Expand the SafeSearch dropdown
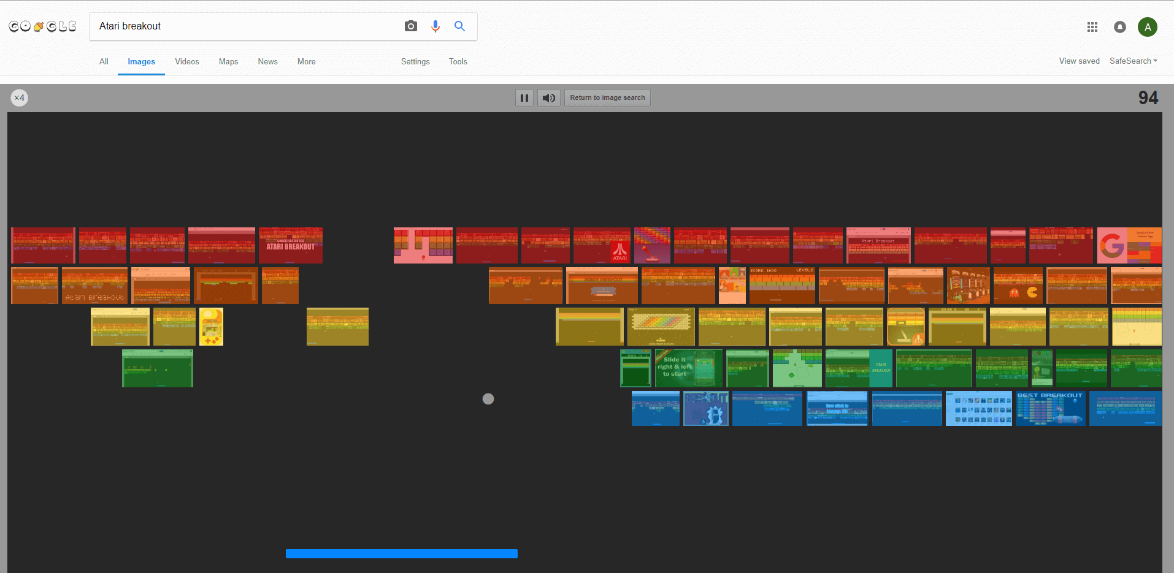The height and width of the screenshot is (573, 1174). pos(1133,61)
